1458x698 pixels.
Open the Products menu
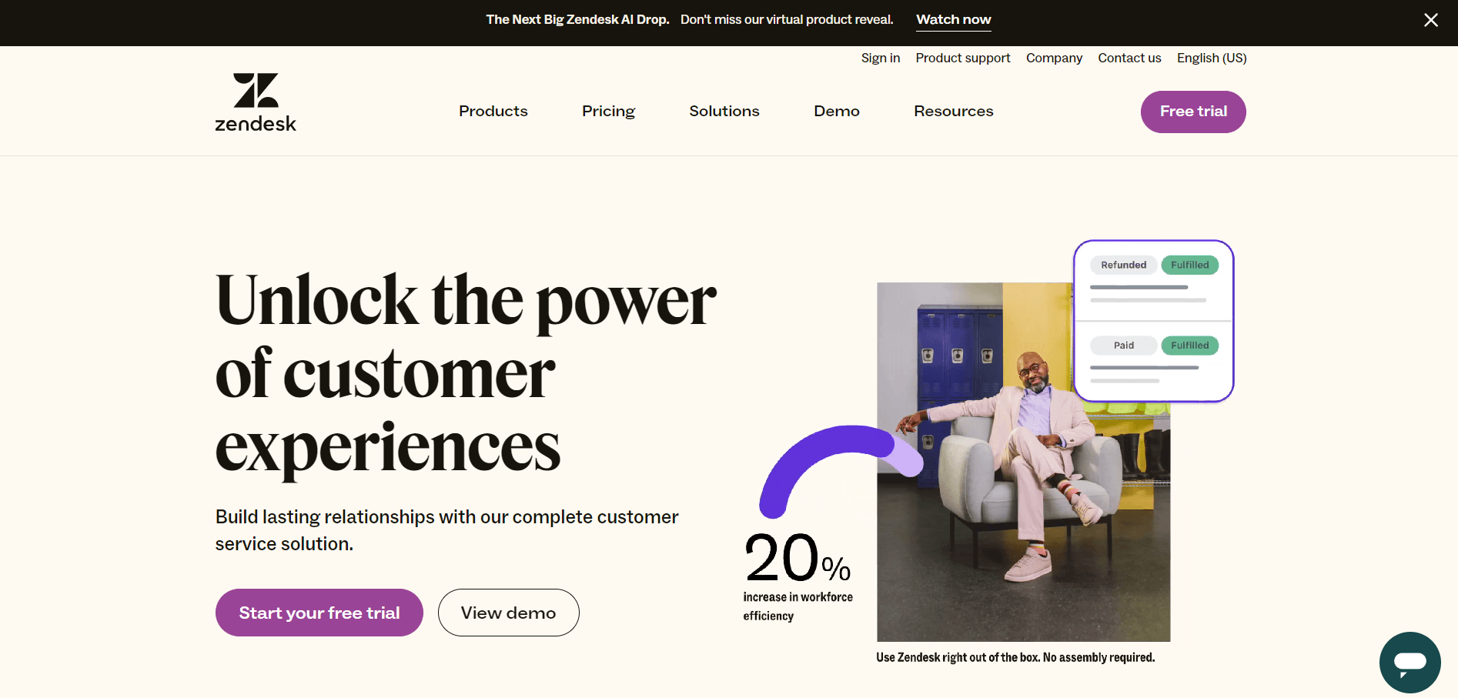[x=493, y=112]
